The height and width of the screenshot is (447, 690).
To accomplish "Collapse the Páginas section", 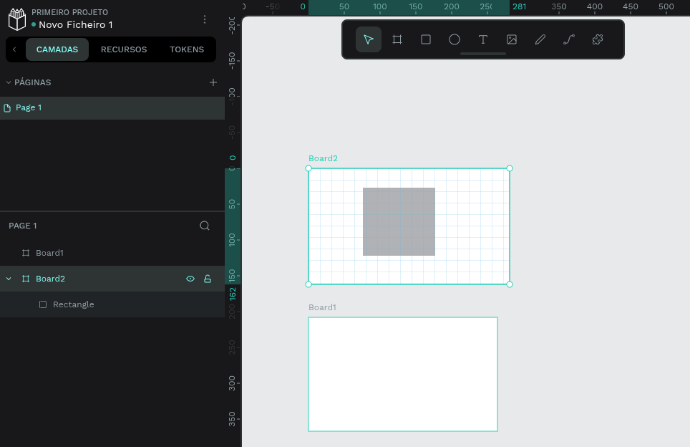I will pos(9,82).
